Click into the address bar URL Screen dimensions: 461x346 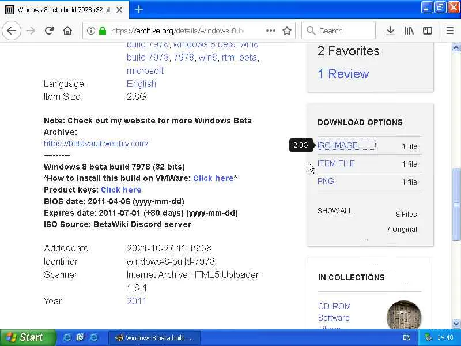click(x=177, y=31)
